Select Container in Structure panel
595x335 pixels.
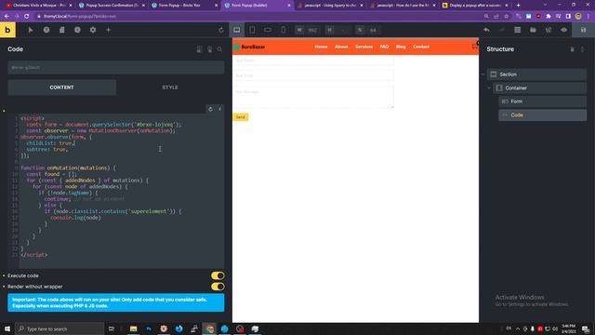(x=539, y=88)
